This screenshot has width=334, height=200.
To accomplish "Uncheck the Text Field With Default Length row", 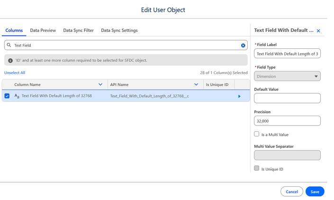I will [7, 96].
